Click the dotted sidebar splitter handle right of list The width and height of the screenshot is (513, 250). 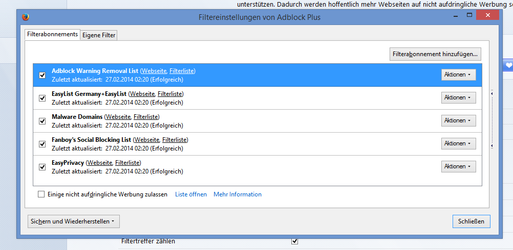pyautogui.click(x=492, y=119)
